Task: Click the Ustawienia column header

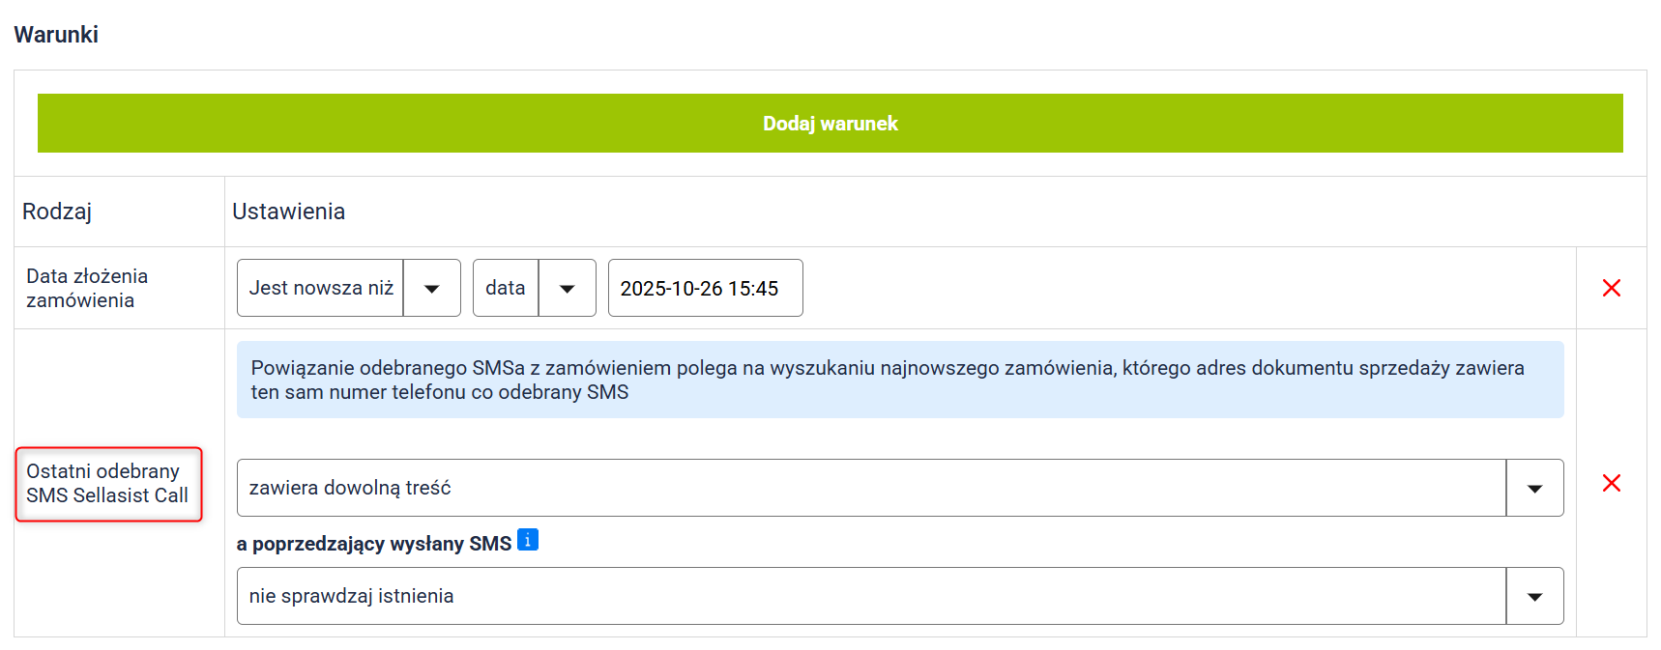Action: [288, 212]
